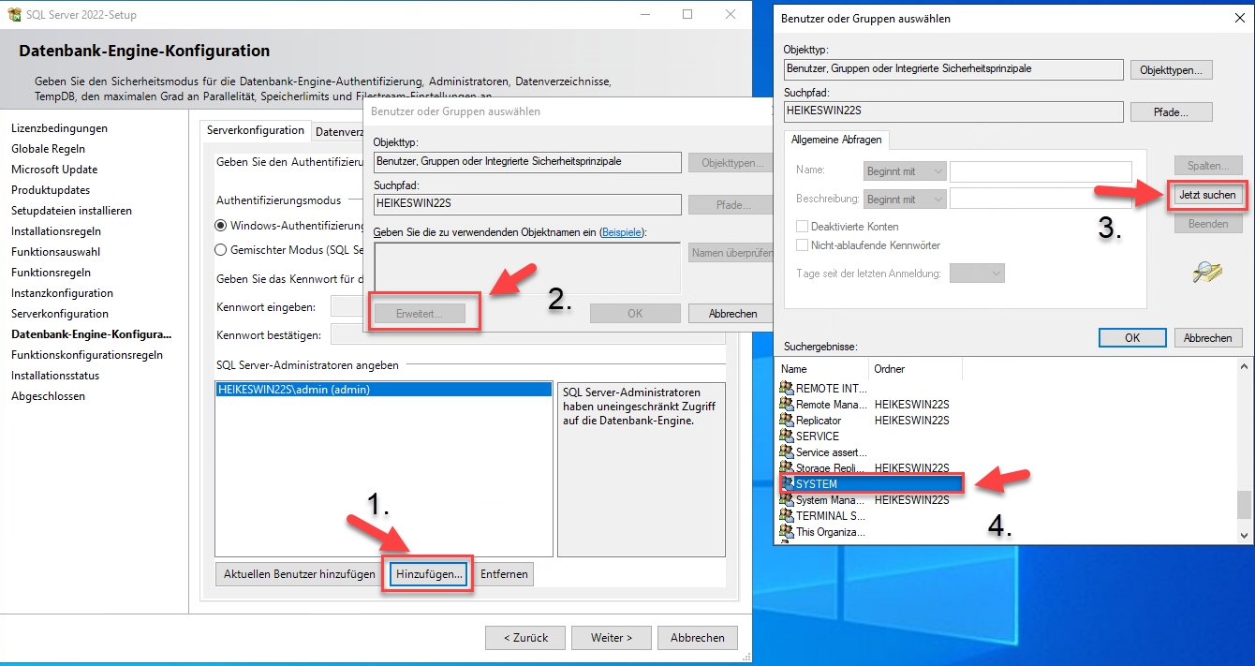The width and height of the screenshot is (1255, 666).
Task: Click the group icon beside This Organiza...
Action: click(x=787, y=532)
